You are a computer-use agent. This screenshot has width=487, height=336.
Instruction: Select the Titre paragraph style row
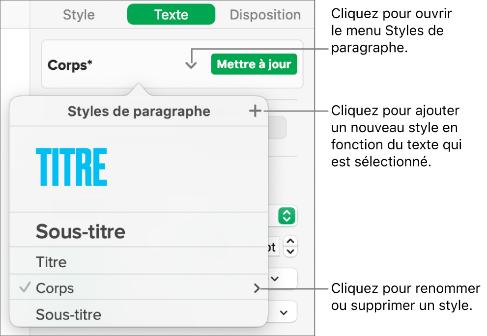pyautogui.click(x=52, y=262)
